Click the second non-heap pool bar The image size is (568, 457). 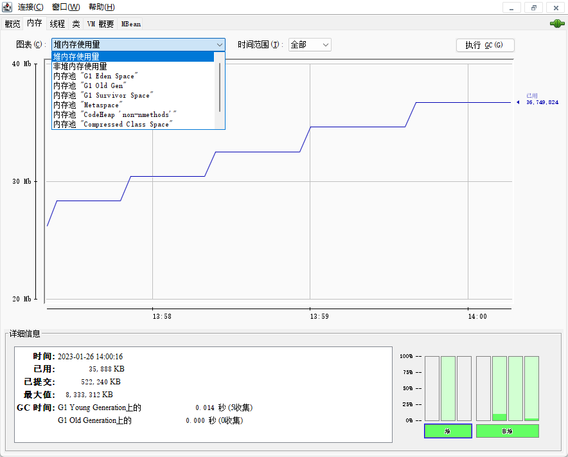499,388
